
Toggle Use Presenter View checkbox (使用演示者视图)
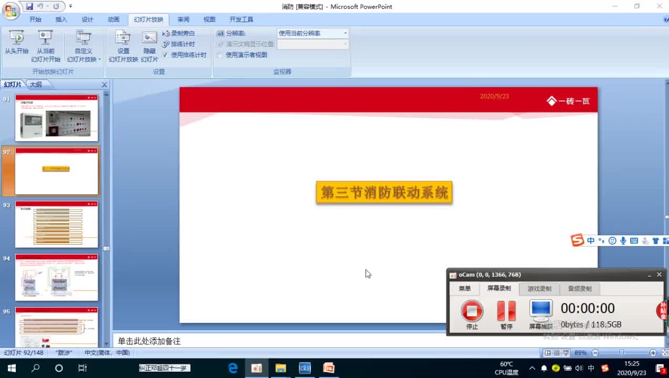click(x=220, y=55)
